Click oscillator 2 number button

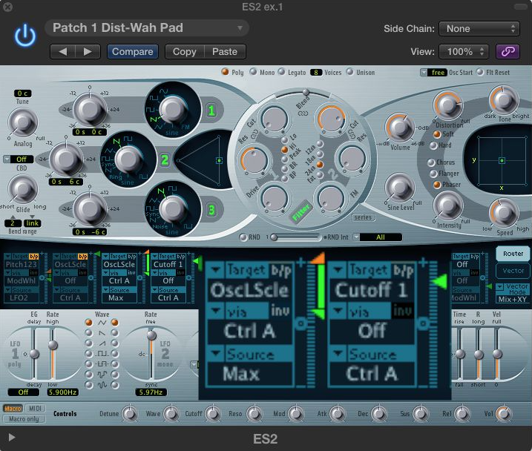(165, 159)
